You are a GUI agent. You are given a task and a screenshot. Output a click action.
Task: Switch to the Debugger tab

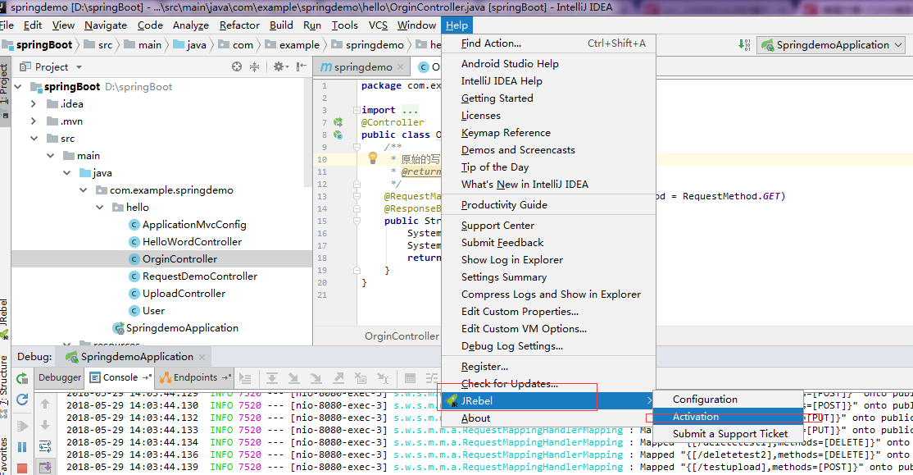pos(59,377)
